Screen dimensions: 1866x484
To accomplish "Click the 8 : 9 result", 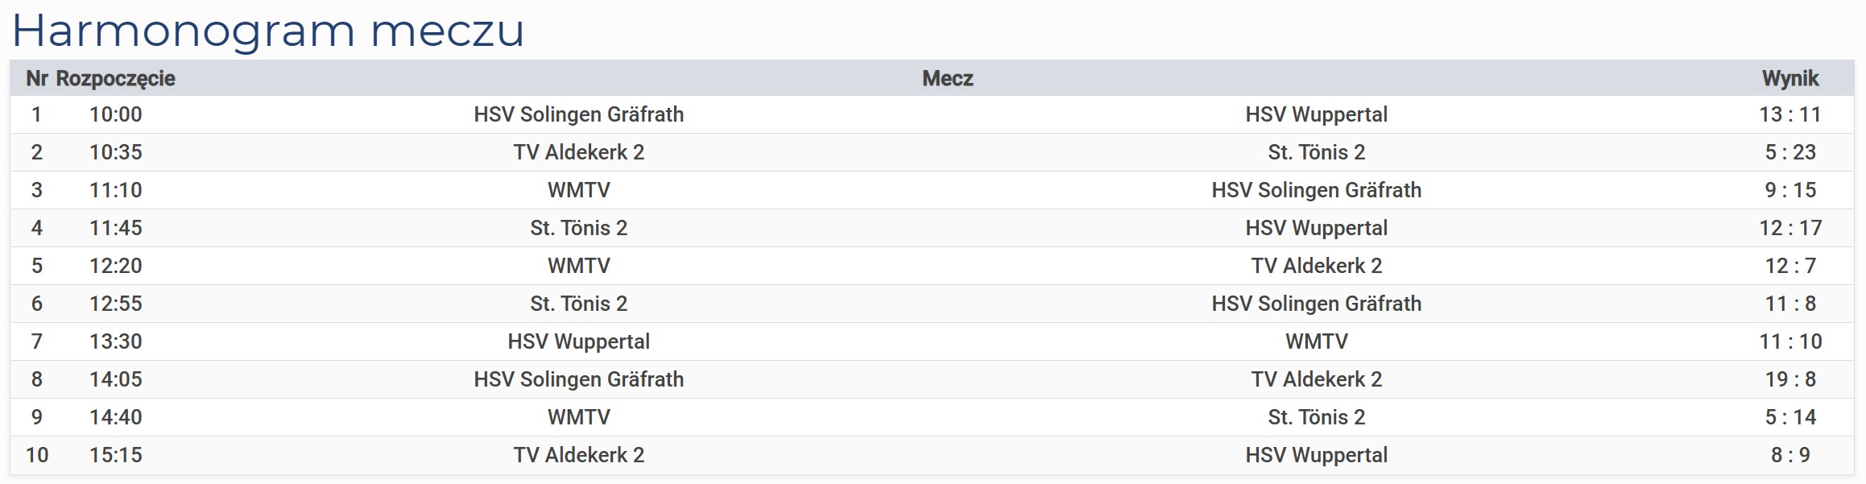I will coord(1789,455).
